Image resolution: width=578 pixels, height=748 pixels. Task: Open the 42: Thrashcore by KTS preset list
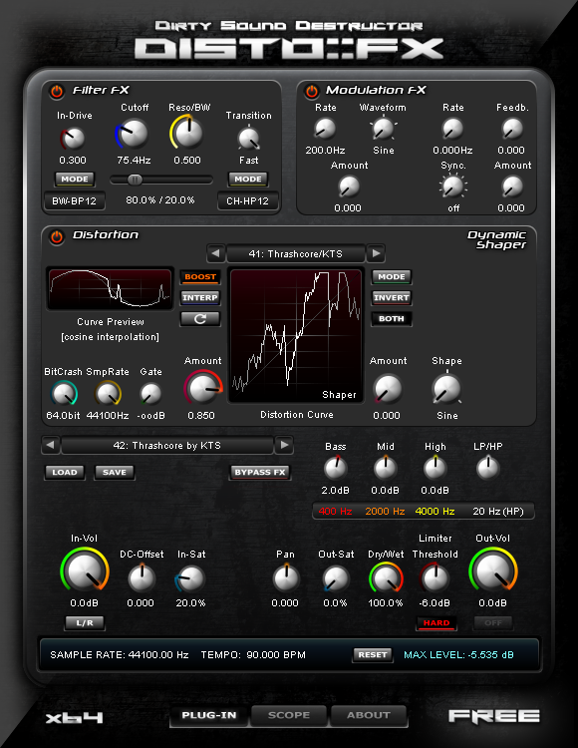click(x=167, y=446)
